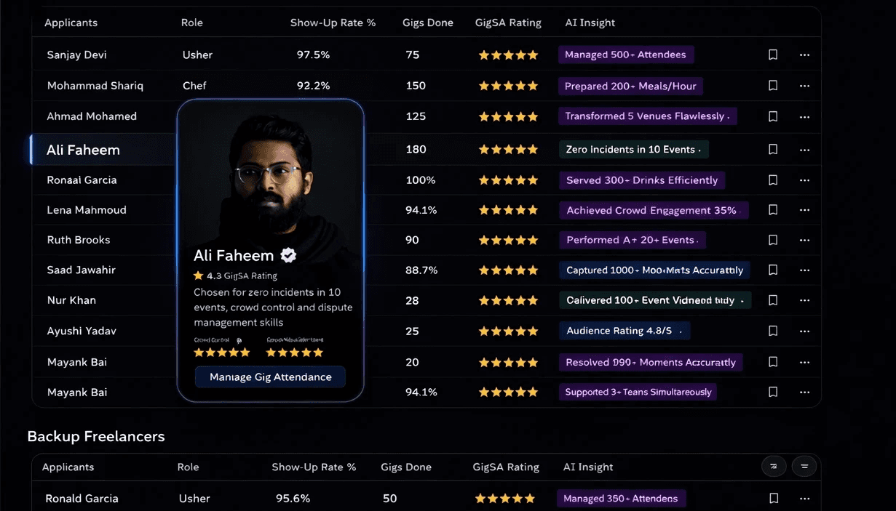Toggle bookmark for Ronaal Garcia

[773, 180]
